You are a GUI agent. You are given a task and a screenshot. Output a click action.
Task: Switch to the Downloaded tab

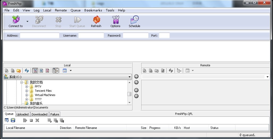[x=39, y=114]
